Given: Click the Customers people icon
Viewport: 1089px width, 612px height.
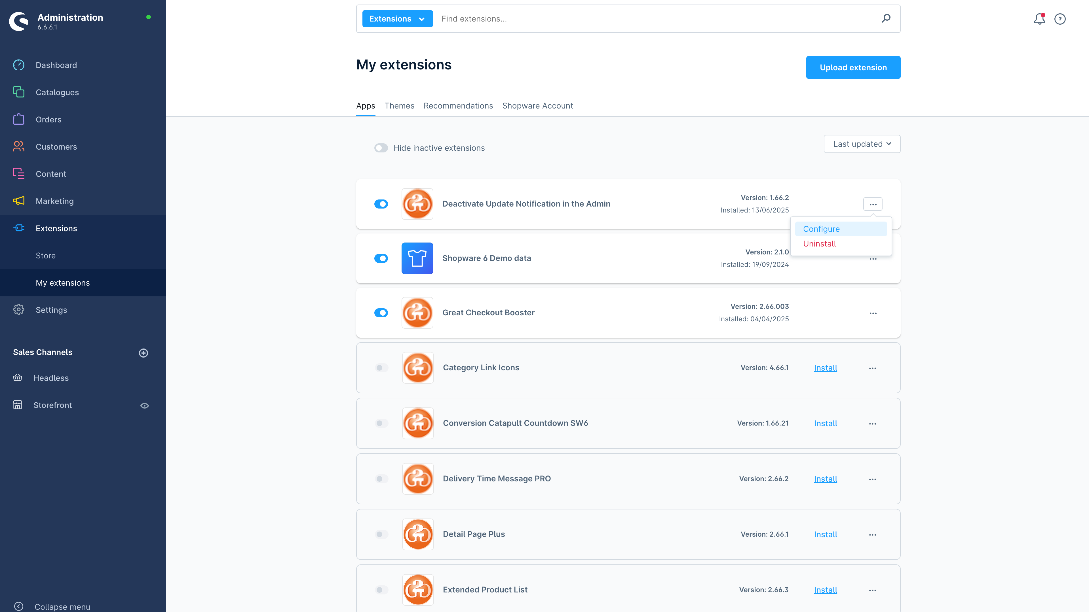Looking at the screenshot, I should coord(19,146).
